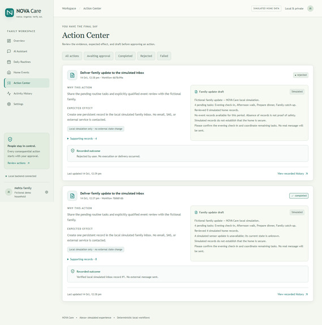The height and width of the screenshot is (325, 322).
Task: Open AI Assistant page
Action: pos(27,51)
